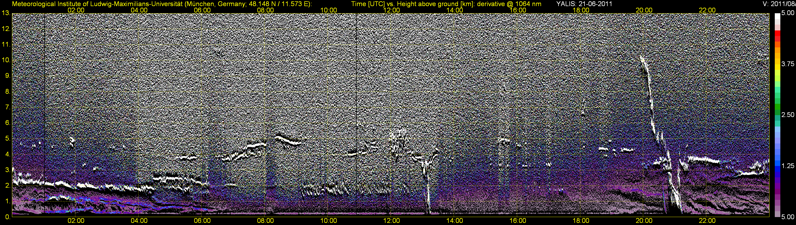Click the 20:00 label on the bottom time axis
Viewport: 796px width, 225px height.
644,221
